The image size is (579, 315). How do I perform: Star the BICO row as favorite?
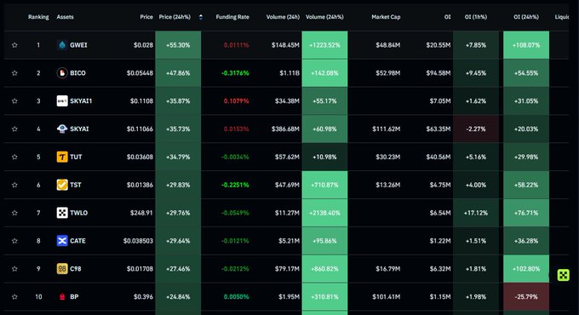pos(14,73)
